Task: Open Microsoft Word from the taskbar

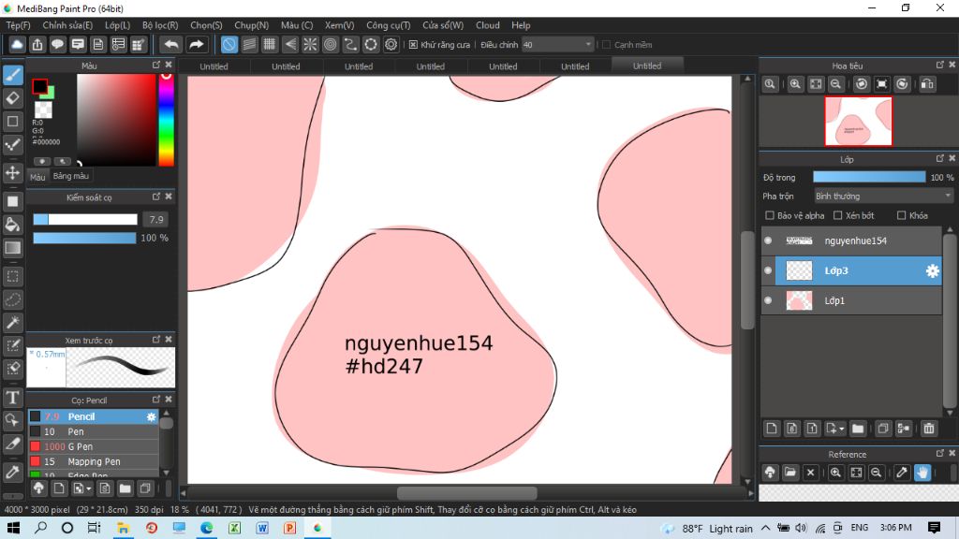Action: 262,528
